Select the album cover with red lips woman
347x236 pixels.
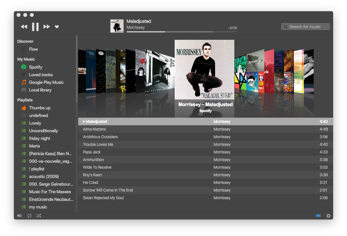(140, 71)
